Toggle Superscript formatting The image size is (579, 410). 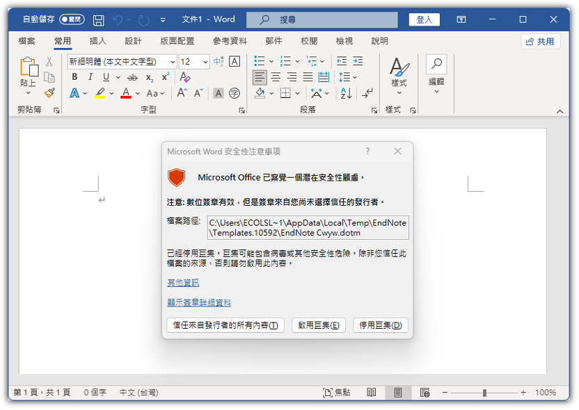(166, 77)
